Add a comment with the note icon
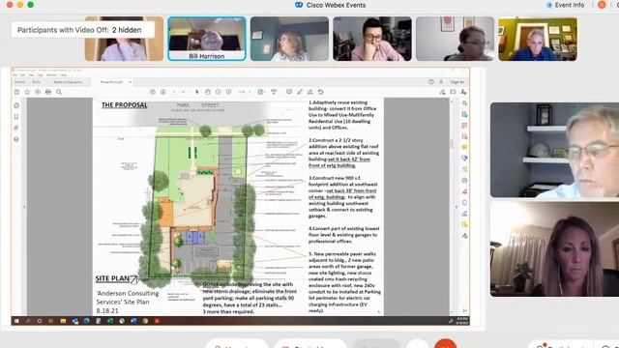The image size is (619, 348). click(289, 92)
